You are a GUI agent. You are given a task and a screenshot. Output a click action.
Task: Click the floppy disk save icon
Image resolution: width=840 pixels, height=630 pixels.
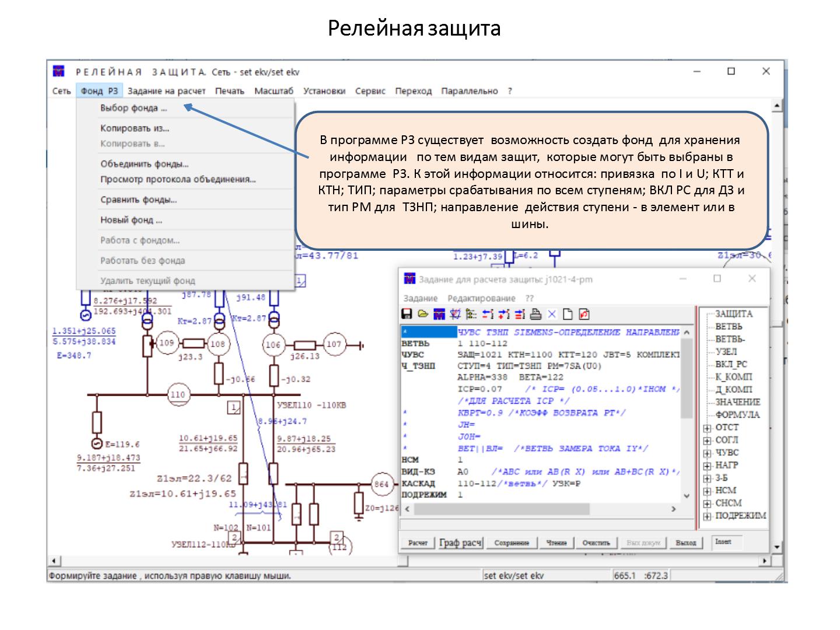click(x=407, y=314)
